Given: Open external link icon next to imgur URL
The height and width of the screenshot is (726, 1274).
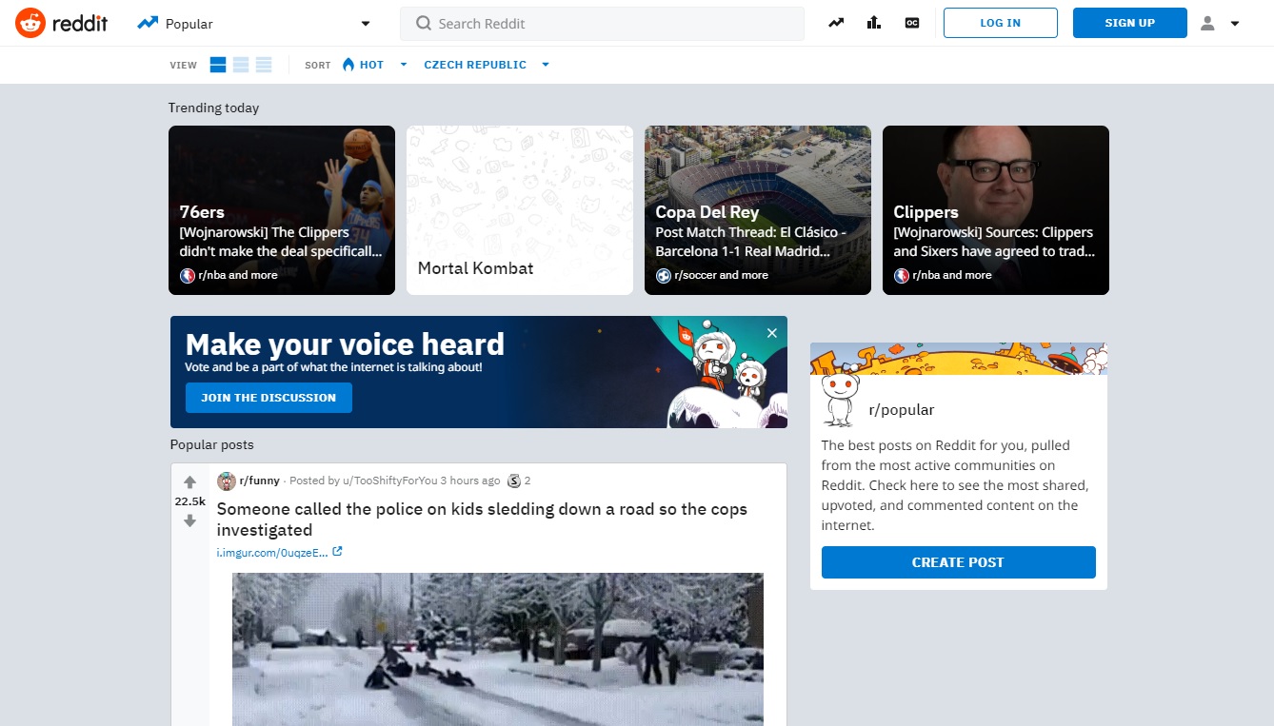Looking at the screenshot, I should coord(337,552).
